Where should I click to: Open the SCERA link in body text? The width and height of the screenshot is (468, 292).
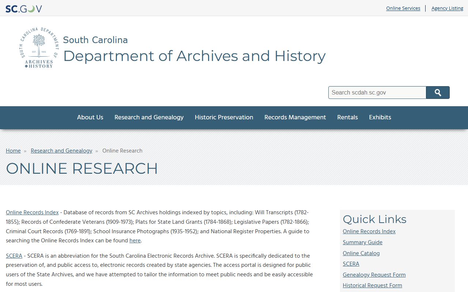[x=14, y=256]
